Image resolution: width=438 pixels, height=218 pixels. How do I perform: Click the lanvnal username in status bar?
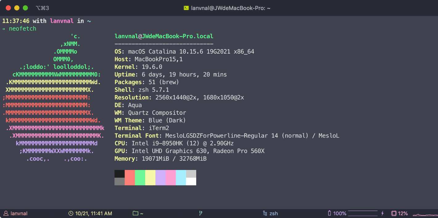pyautogui.click(x=19, y=213)
